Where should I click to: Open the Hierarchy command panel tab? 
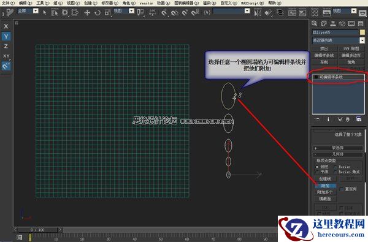(x=333, y=23)
